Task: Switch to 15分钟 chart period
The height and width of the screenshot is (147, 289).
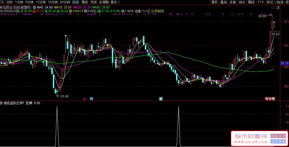Action: click(x=40, y=2)
